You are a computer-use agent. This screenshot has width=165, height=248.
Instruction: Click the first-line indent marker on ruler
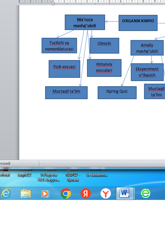tap(53, 1)
